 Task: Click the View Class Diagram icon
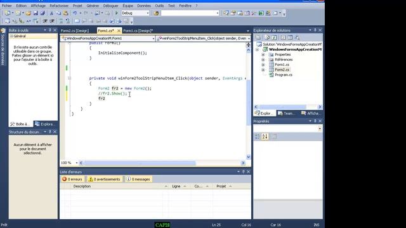pos(298,38)
